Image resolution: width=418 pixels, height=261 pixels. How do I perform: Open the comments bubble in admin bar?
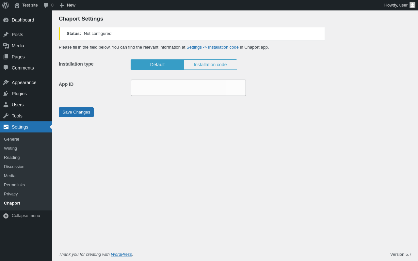pos(46,5)
